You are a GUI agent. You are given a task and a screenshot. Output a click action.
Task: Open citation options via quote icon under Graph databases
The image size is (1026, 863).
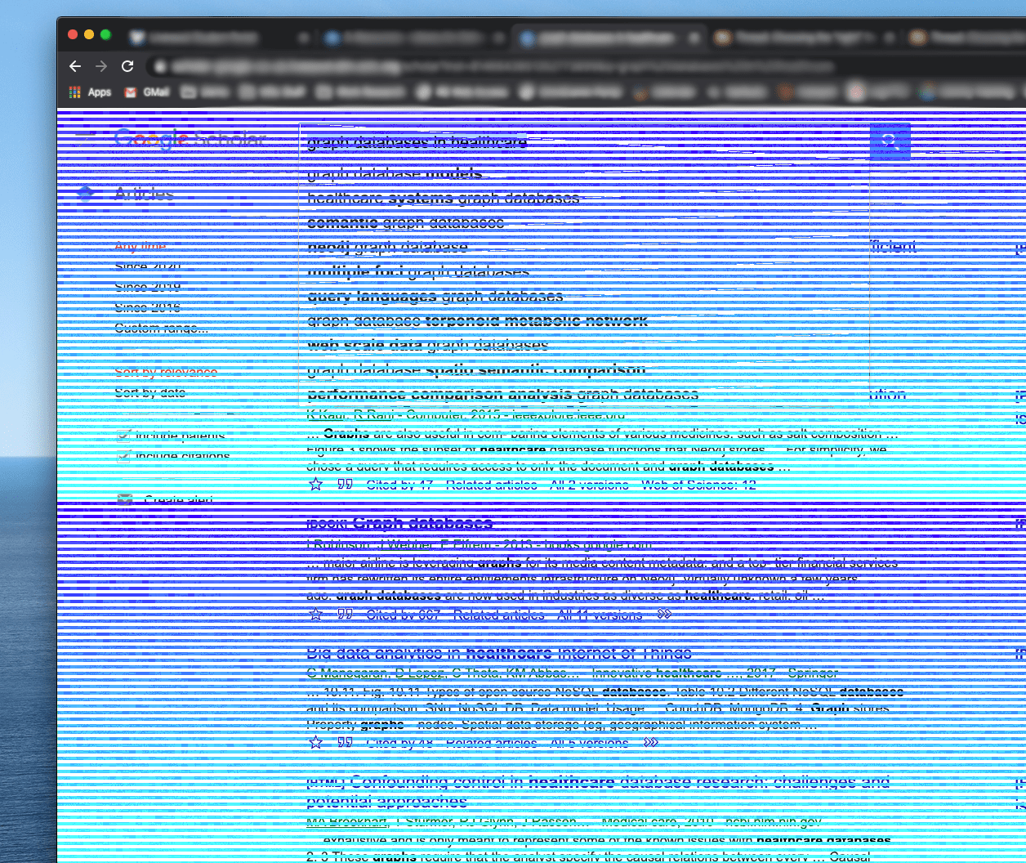tap(343, 614)
